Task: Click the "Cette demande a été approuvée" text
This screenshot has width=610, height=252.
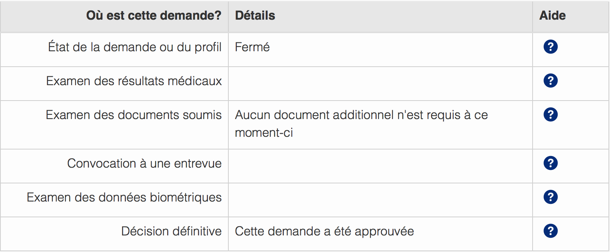Action: [x=324, y=232]
